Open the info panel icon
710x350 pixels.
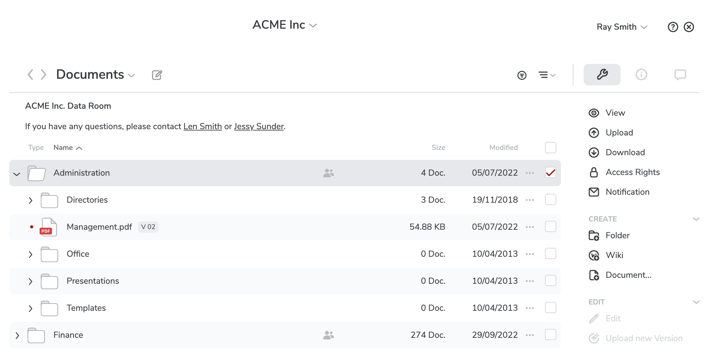point(641,74)
